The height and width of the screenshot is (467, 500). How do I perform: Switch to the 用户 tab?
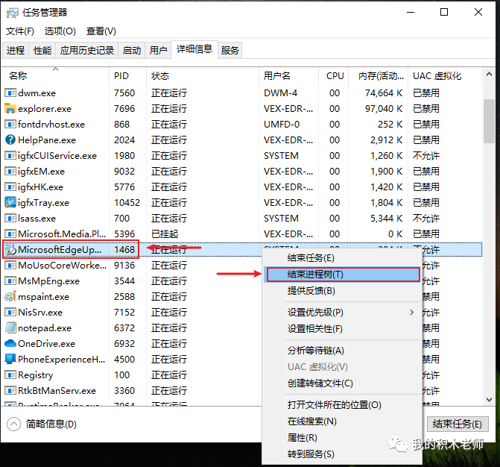158,50
